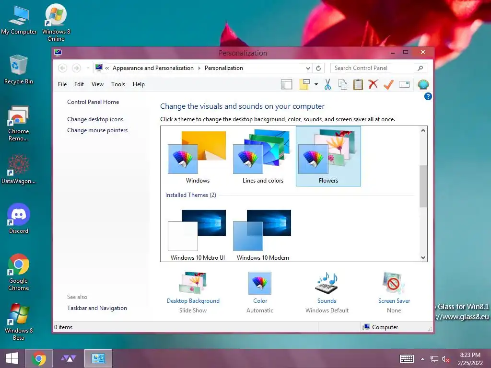This screenshot has width=491, height=368.
Task: Click Change desktop icons link
Action: 95,119
